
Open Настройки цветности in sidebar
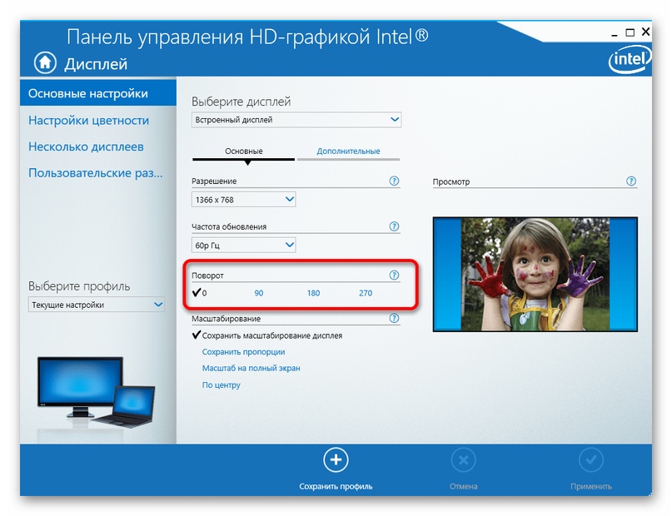point(89,121)
